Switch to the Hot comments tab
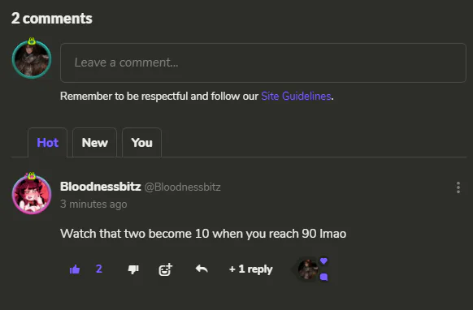This screenshot has width=473, height=310. pyautogui.click(x=47, y=143)
